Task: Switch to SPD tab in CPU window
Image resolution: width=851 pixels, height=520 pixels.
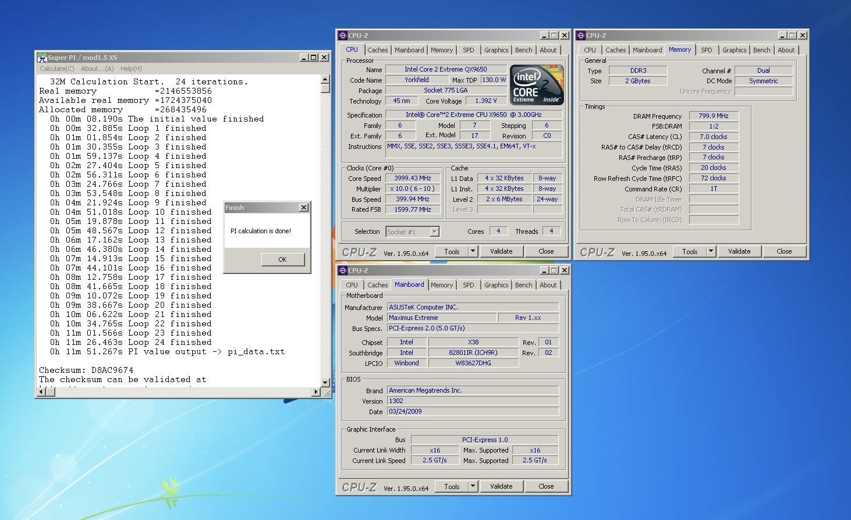Action: [468, 50]
